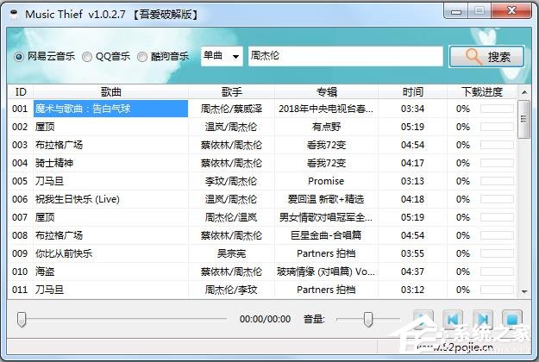539x362 pixels.
Task: Sort by the 专辑 column header
Action: click(326, 91)
